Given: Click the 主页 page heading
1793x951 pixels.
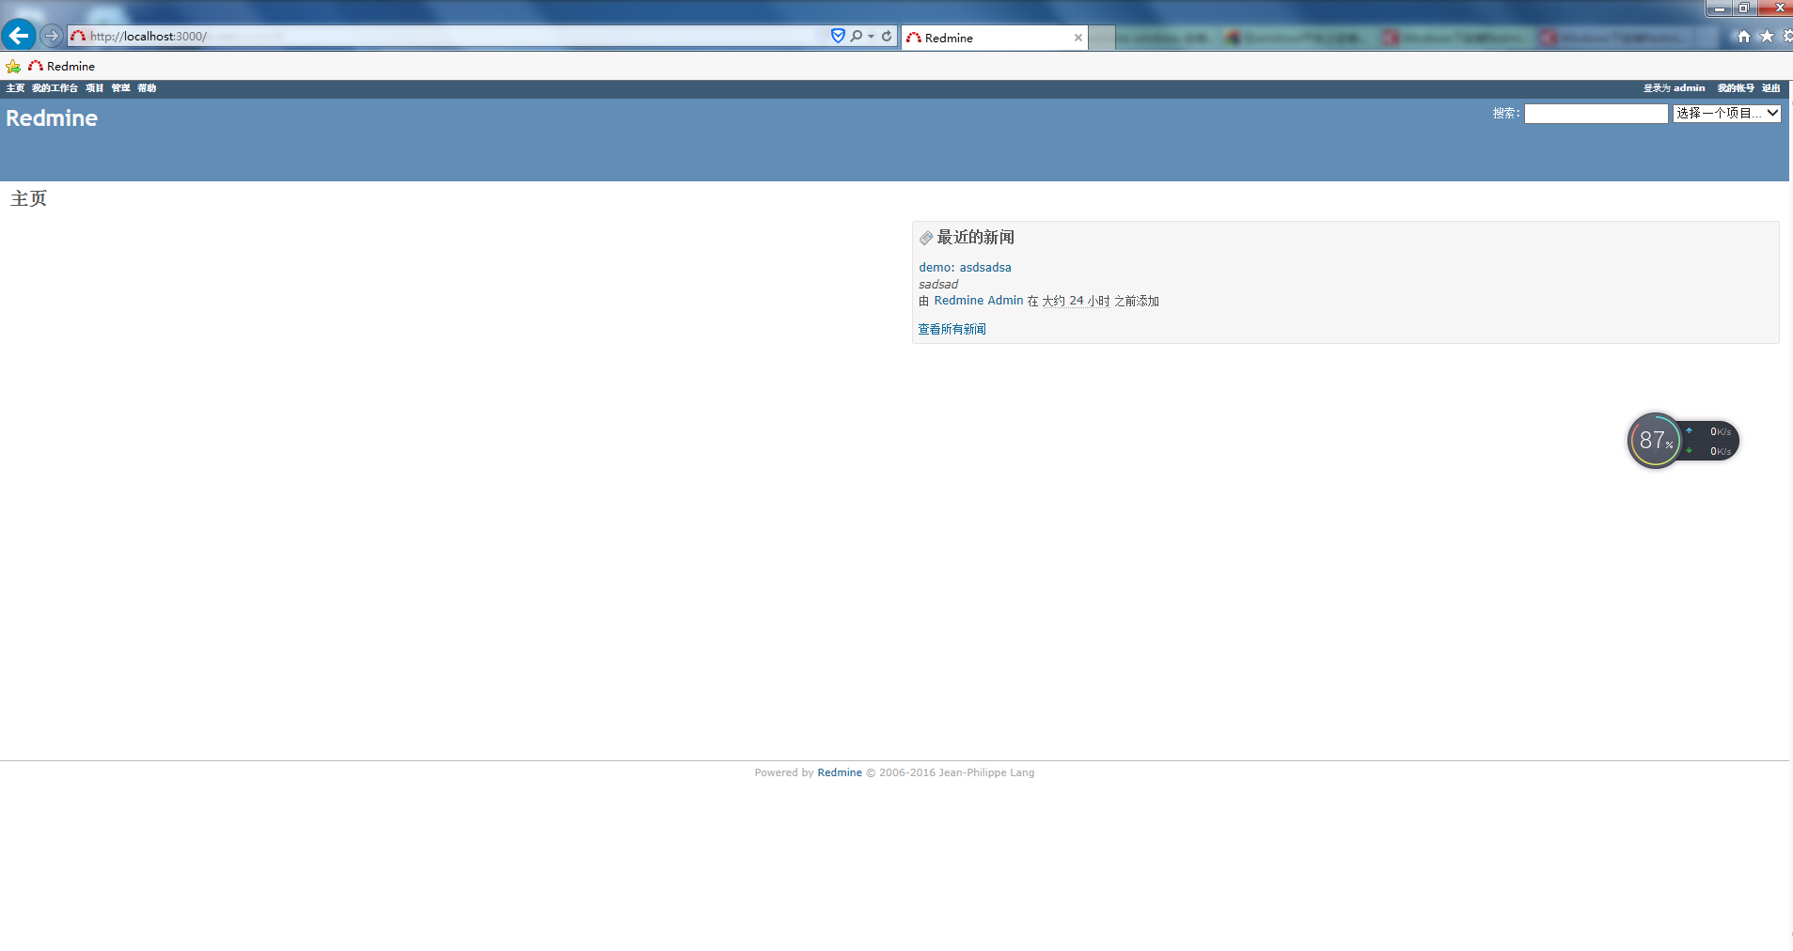Looking at the screenshot, I should (x=28, y=198).
